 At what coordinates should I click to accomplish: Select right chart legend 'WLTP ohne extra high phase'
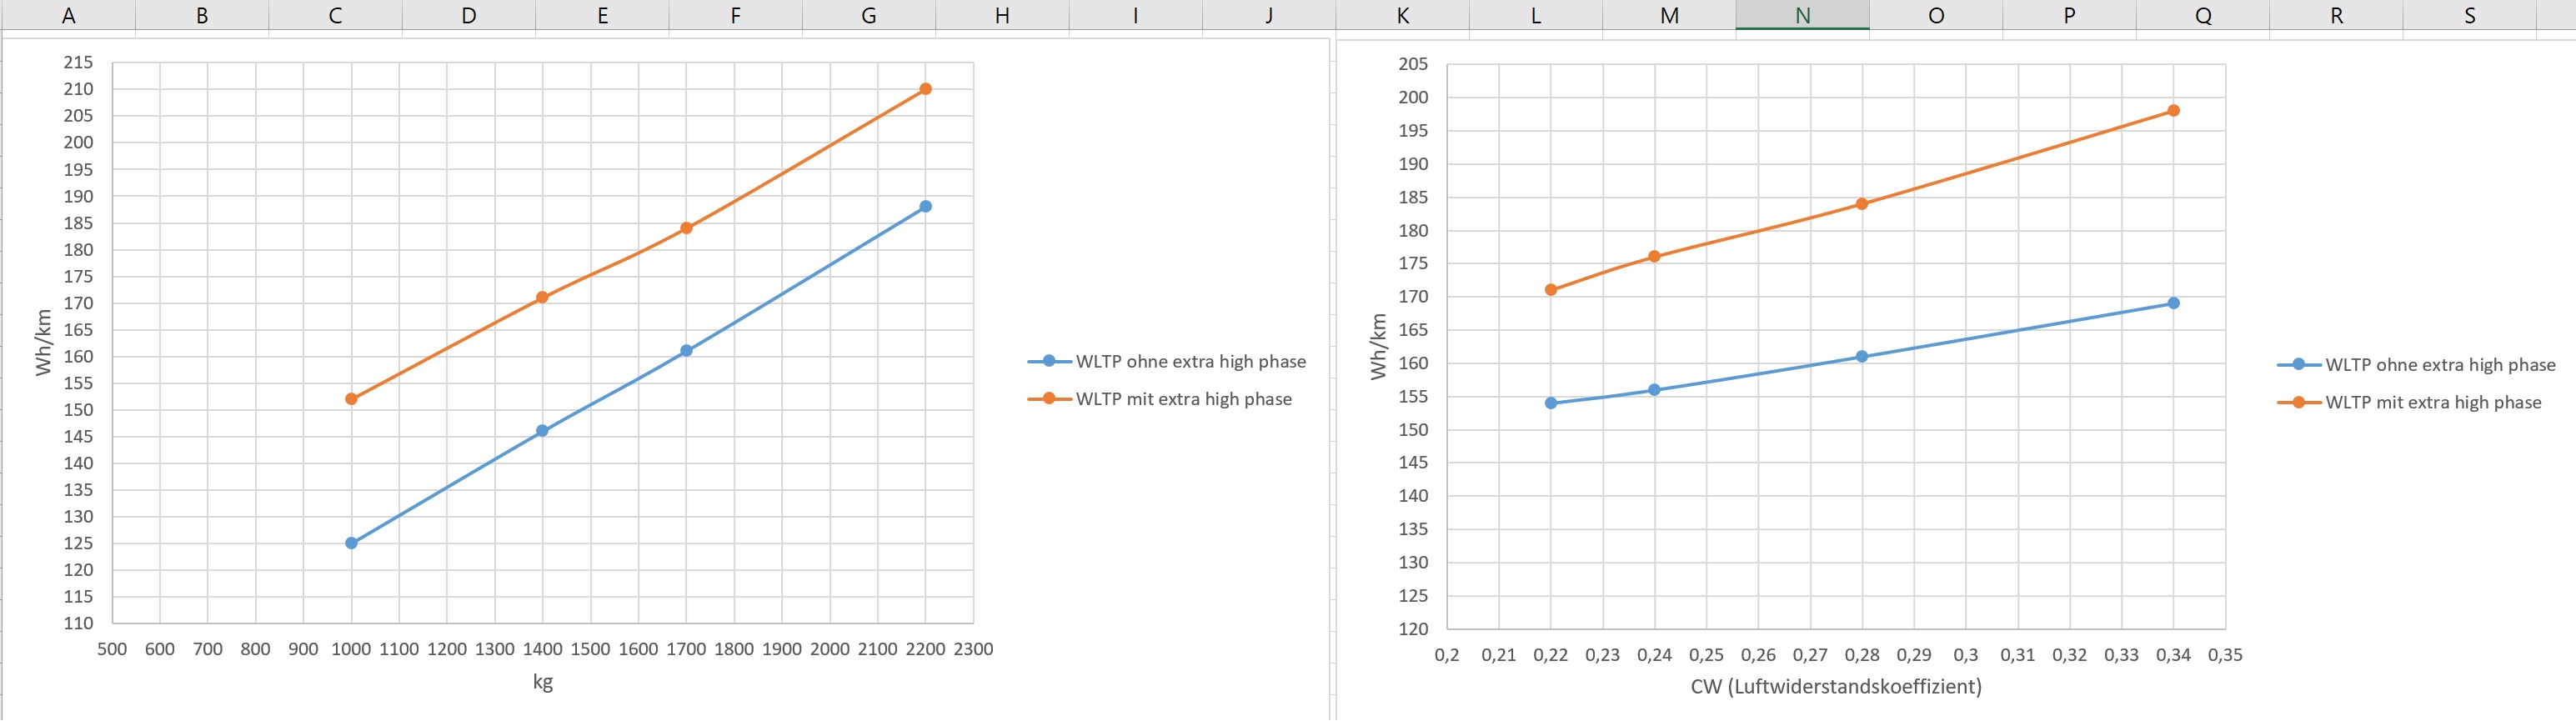(2417, 365)
